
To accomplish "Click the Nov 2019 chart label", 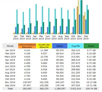I will point(80,38).
